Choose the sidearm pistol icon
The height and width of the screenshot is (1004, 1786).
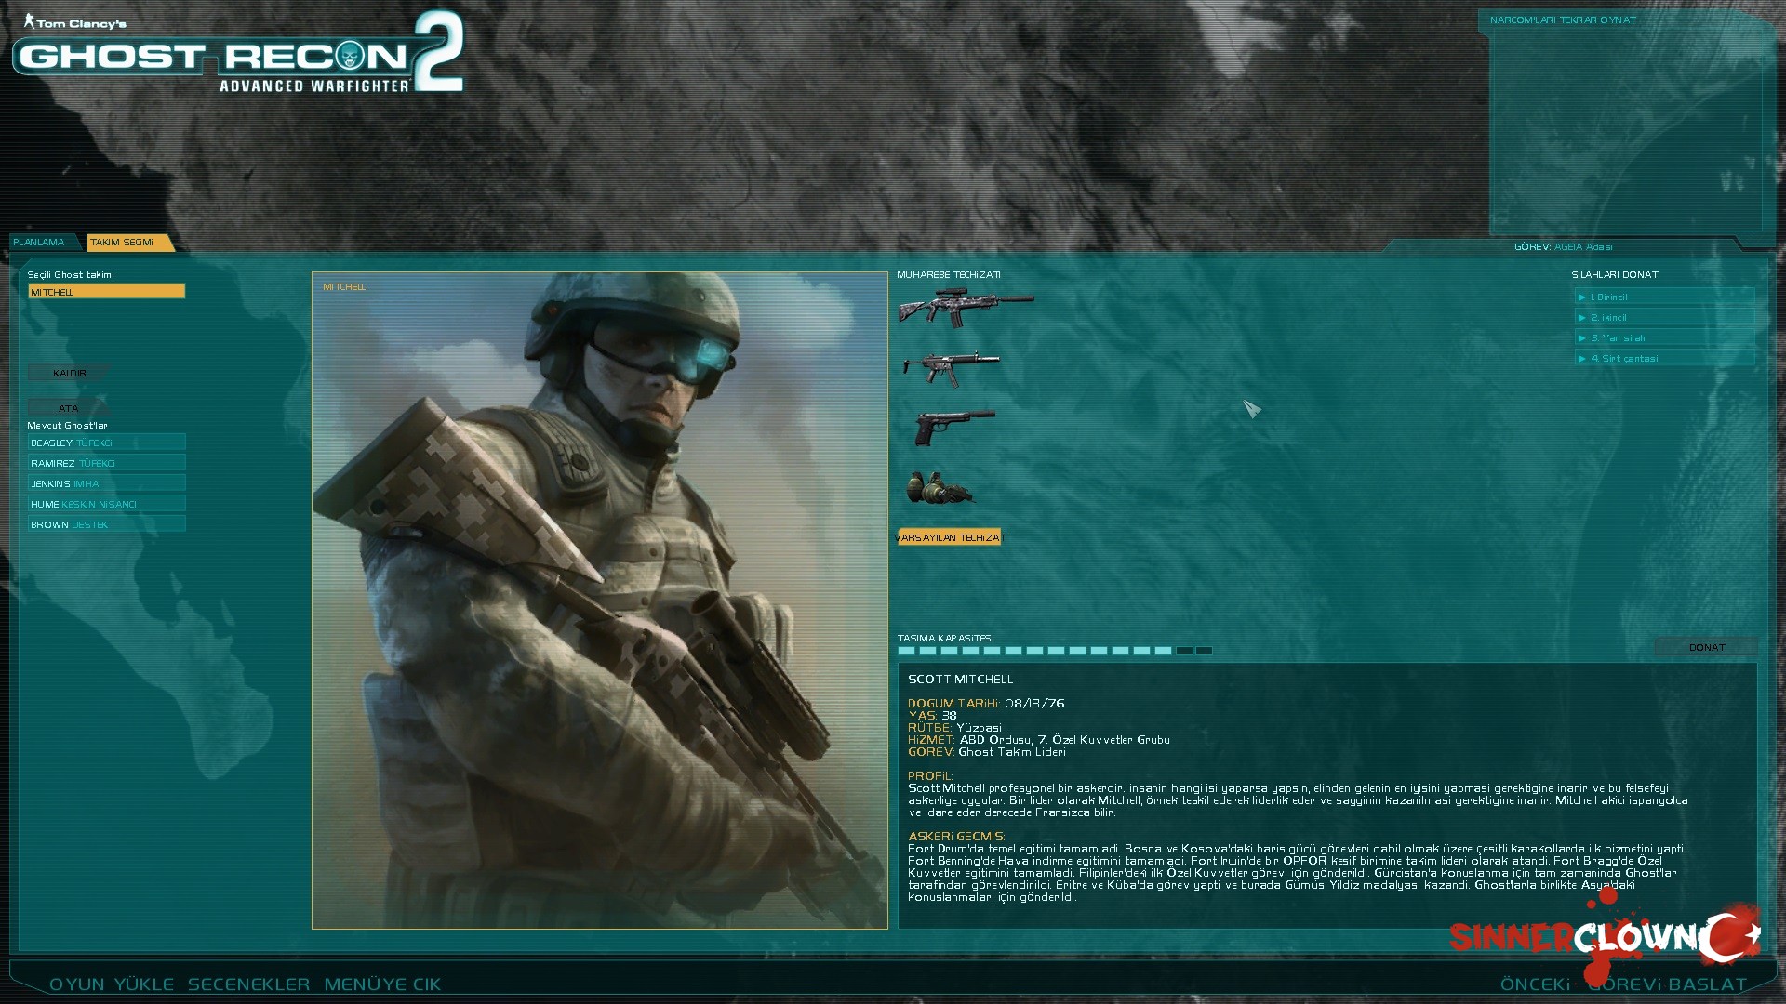[x=954, y=428]
